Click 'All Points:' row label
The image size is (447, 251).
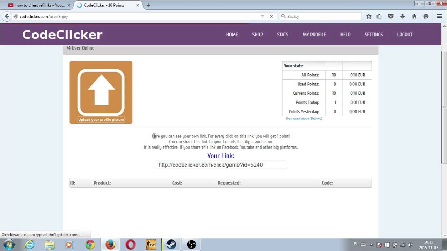tap(310, 75)
